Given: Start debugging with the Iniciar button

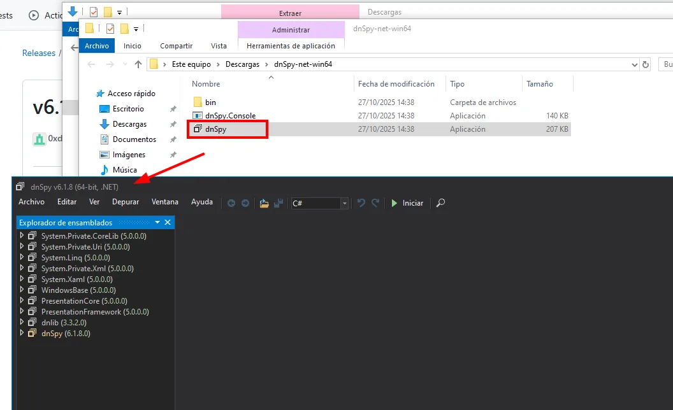Looking at the screenshot, I should 407,203.
